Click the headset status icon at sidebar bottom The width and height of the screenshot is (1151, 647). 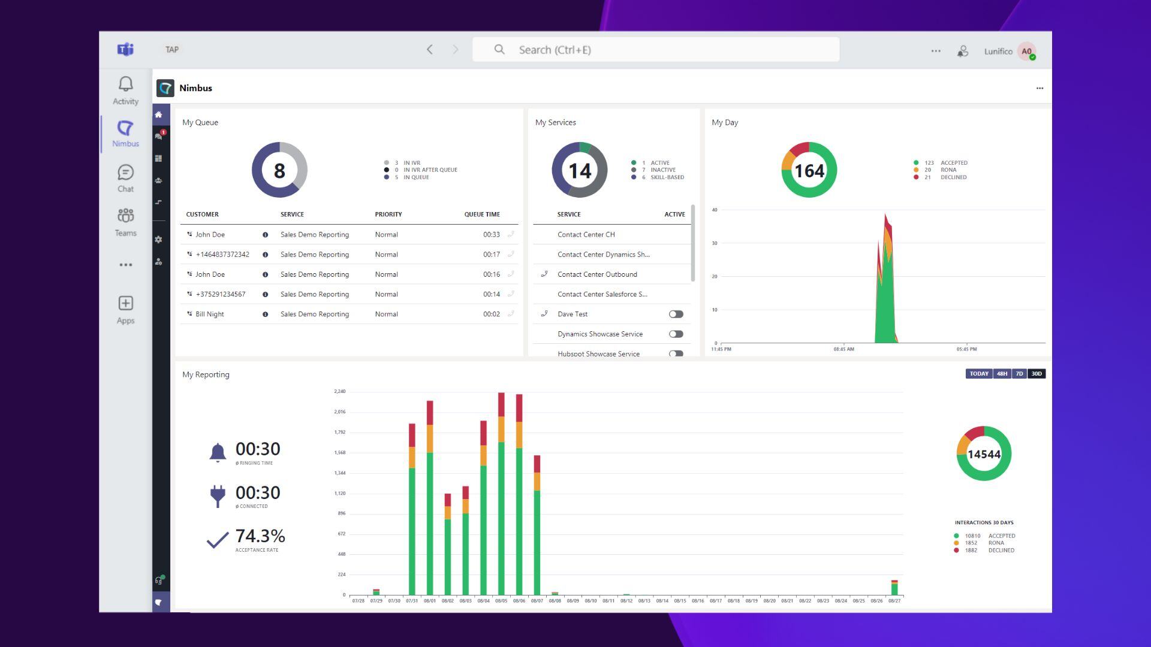coord(158,580)
